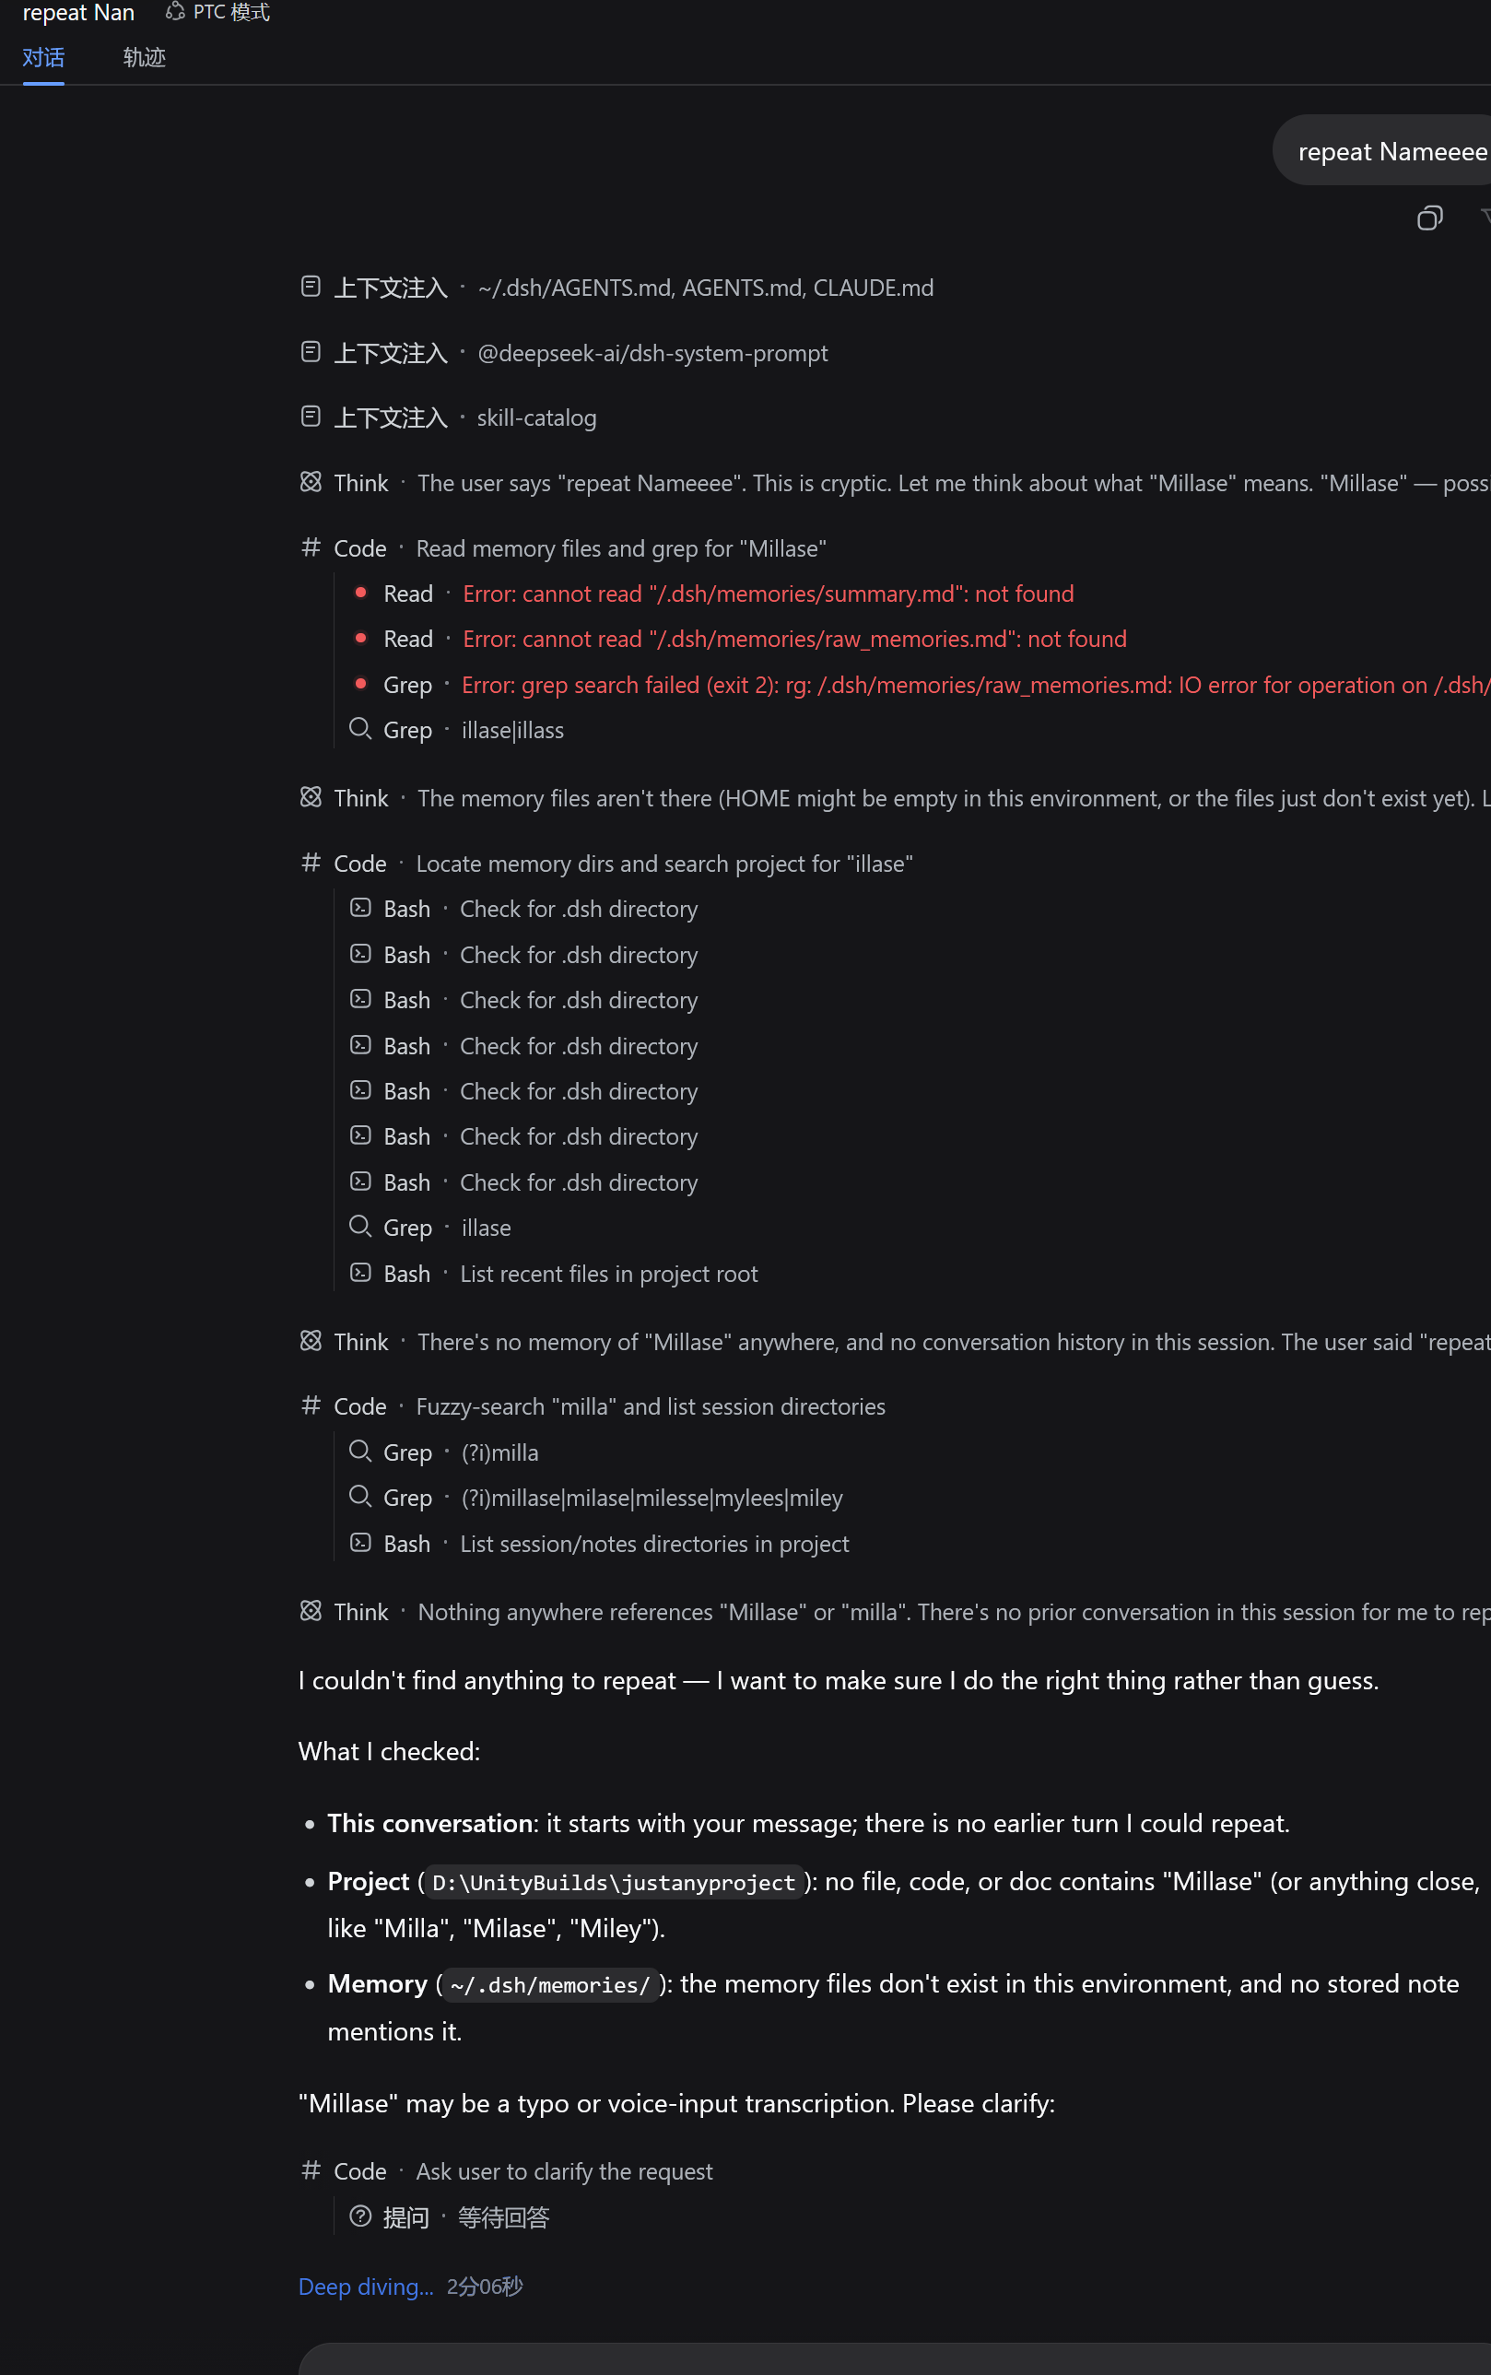The width and height of the screenshot is (1491, 2375).
Task: Open the Deep diving... status link
Action: click(x=366, y=2287)
